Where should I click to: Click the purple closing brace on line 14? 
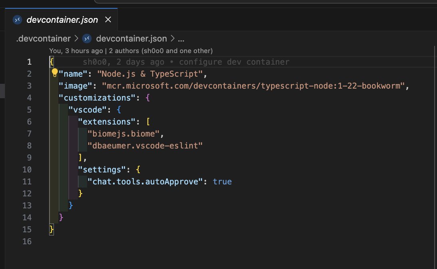61,218
